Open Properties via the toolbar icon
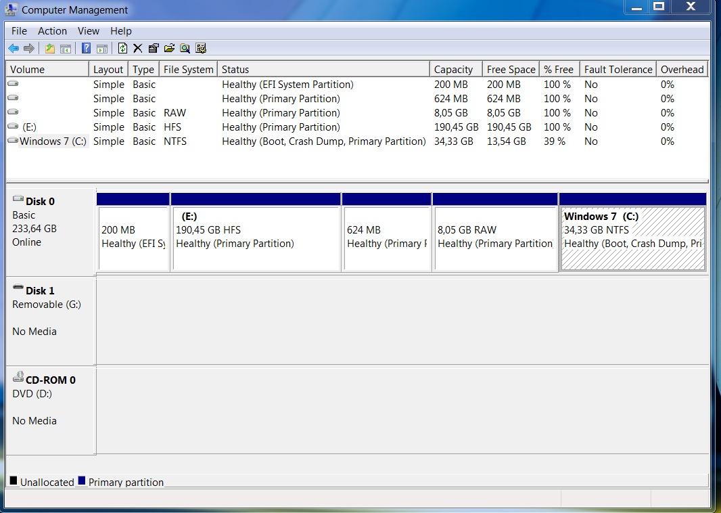This screenshot has width=721, height=513. click(x=154, y=48)
